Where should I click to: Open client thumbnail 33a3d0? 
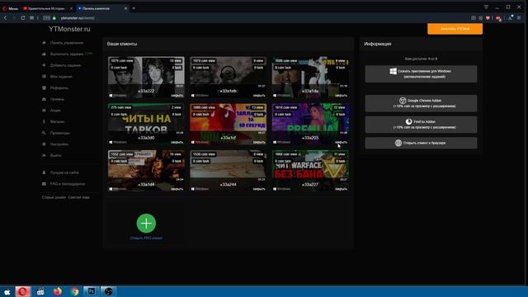coord(146,124)
